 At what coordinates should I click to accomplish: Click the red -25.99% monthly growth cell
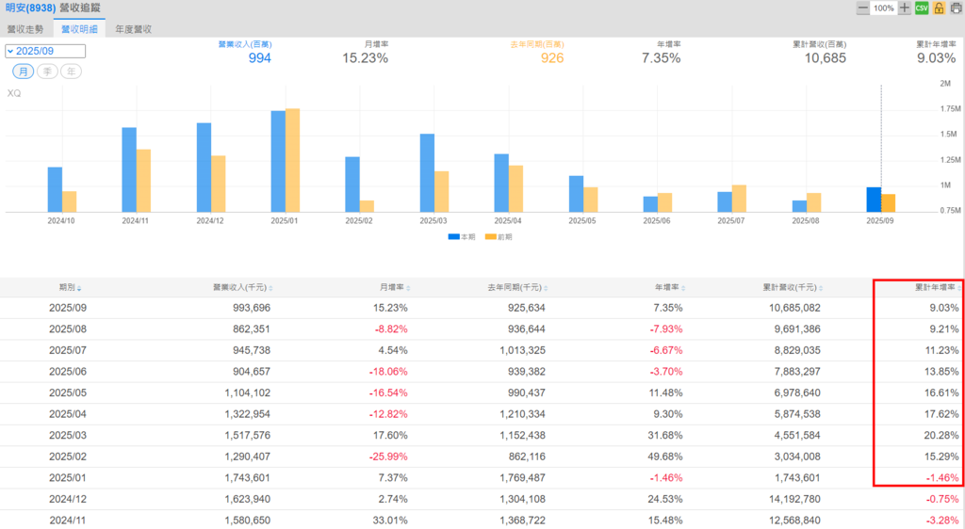pos(388,457)
